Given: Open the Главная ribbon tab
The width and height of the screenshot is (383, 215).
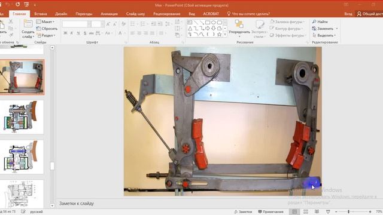Looking at the screenshot, I should coord(19,14).
